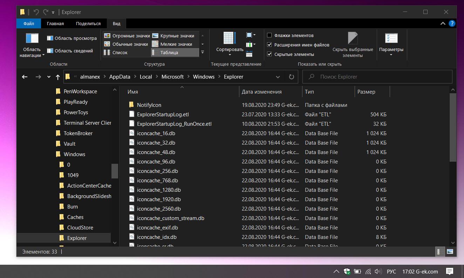The image size is (464, 278).
Task: Switch to large thumbnails view in status bar
Action: 450,251
